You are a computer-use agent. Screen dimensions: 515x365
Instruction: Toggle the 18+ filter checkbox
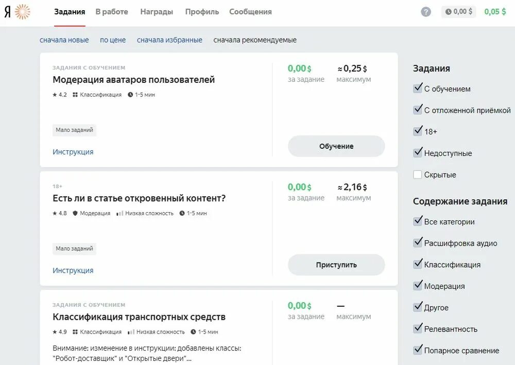(418, 131)
